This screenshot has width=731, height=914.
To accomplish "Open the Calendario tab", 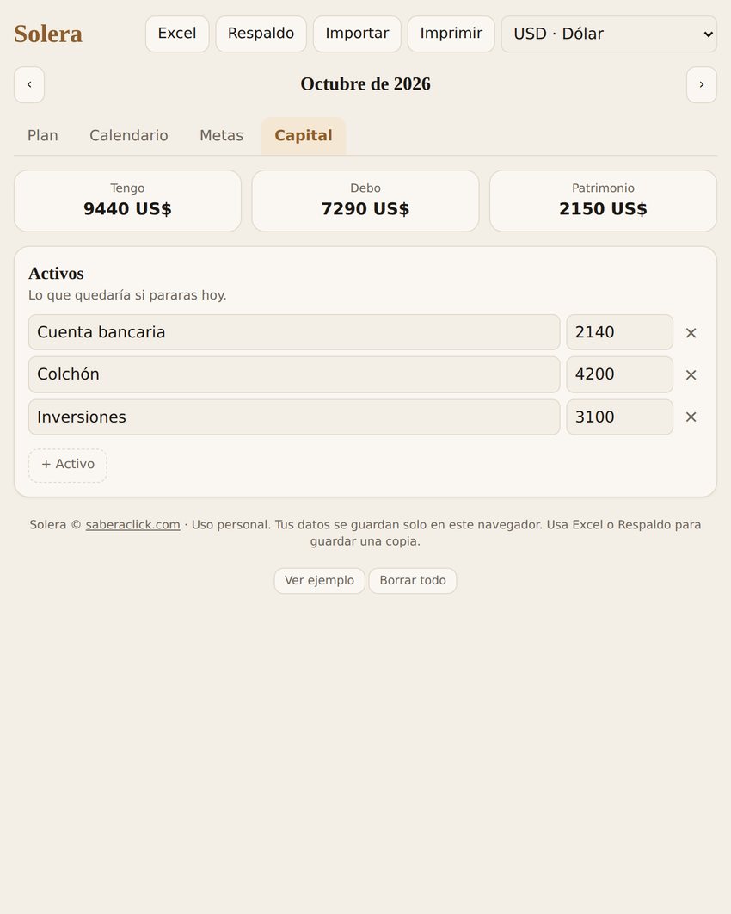I will click(x=129, y=135).
